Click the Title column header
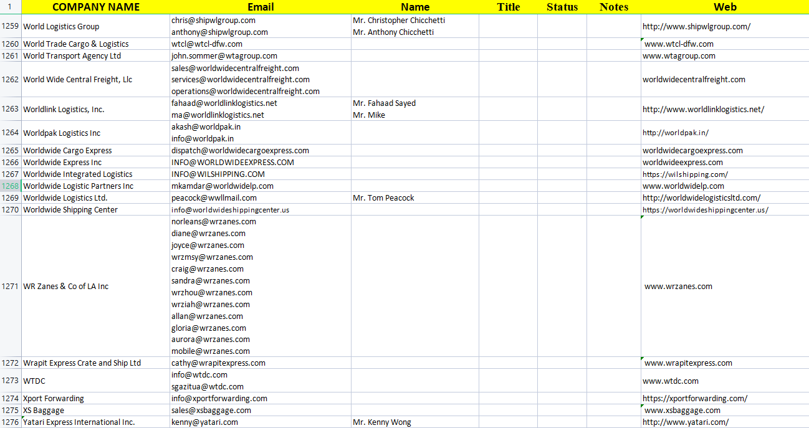 pyautogui.click(x=508, y=7)
